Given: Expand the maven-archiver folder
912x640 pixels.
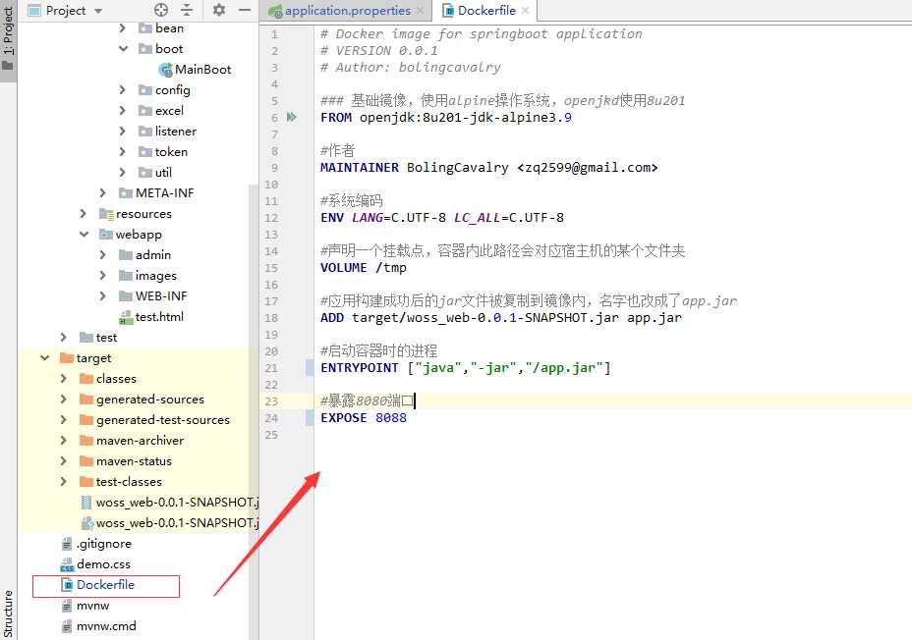Looking at the screenshot, I should [64, 440].
